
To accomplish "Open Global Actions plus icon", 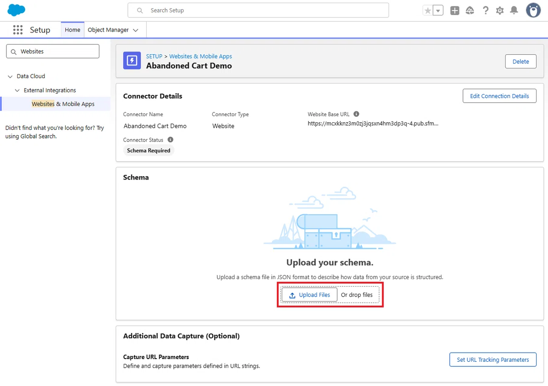I will 455,11.
